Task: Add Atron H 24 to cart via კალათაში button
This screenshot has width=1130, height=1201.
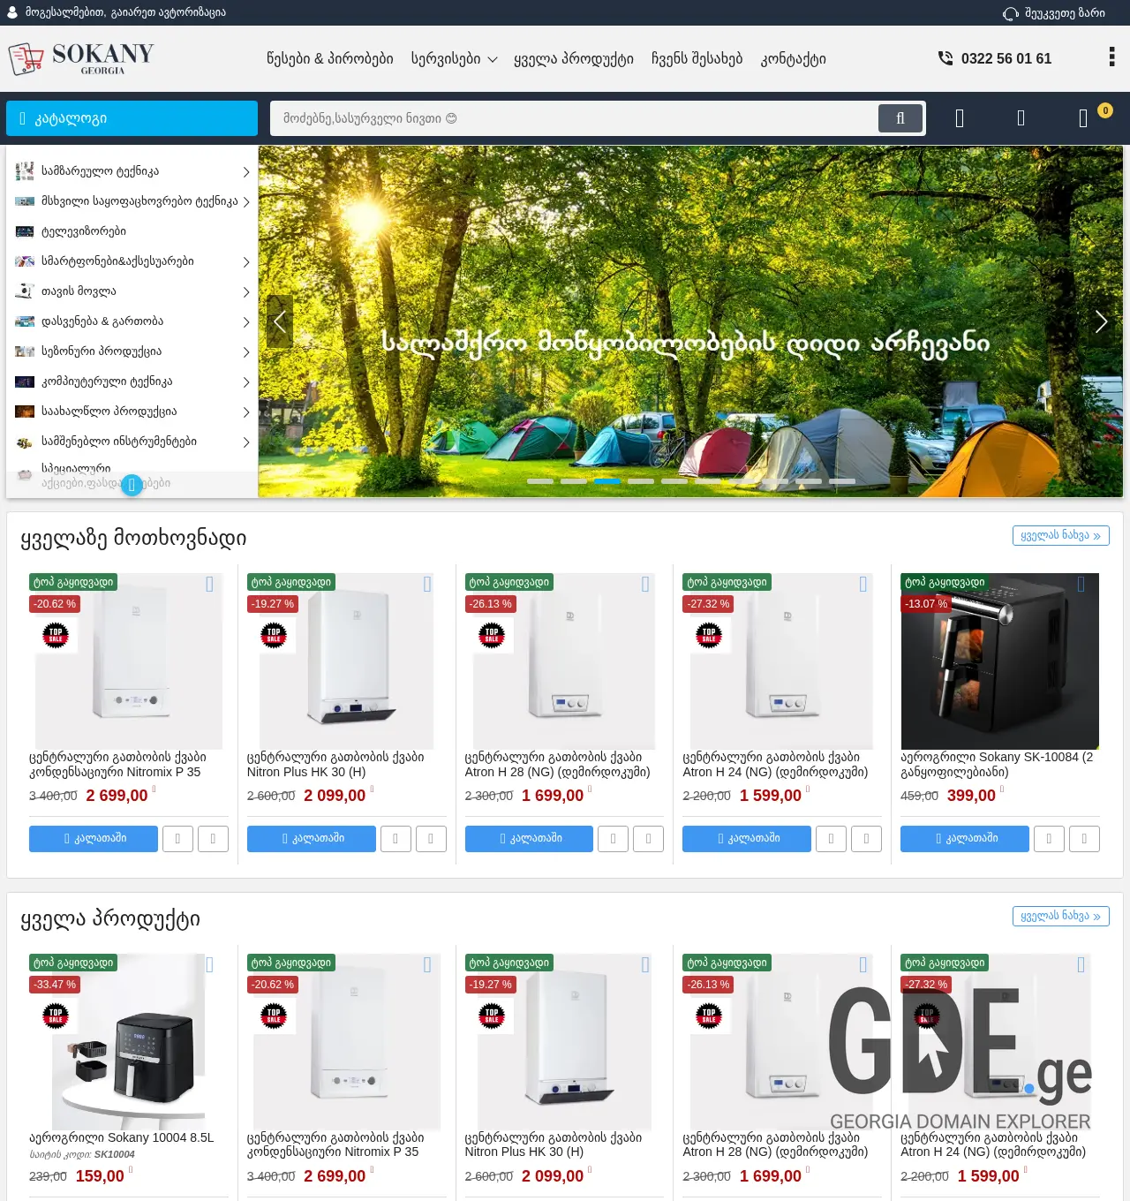Action: 746,839
